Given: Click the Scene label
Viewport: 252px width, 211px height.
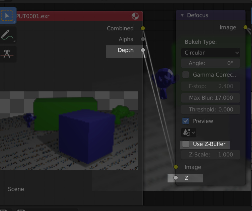Looking at the screenshot, I should 16,189.
